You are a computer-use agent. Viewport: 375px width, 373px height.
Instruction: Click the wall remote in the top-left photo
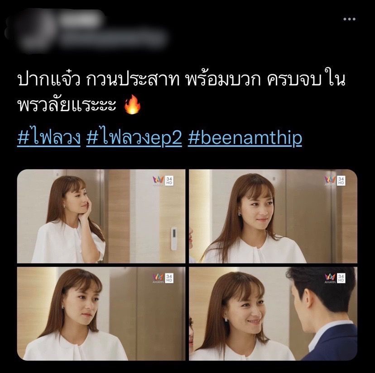tap(174, 239)
